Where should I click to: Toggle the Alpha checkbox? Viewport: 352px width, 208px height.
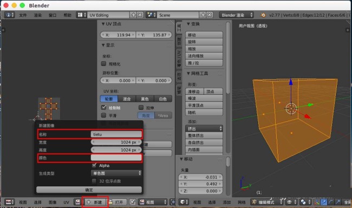tap(94, 165)
